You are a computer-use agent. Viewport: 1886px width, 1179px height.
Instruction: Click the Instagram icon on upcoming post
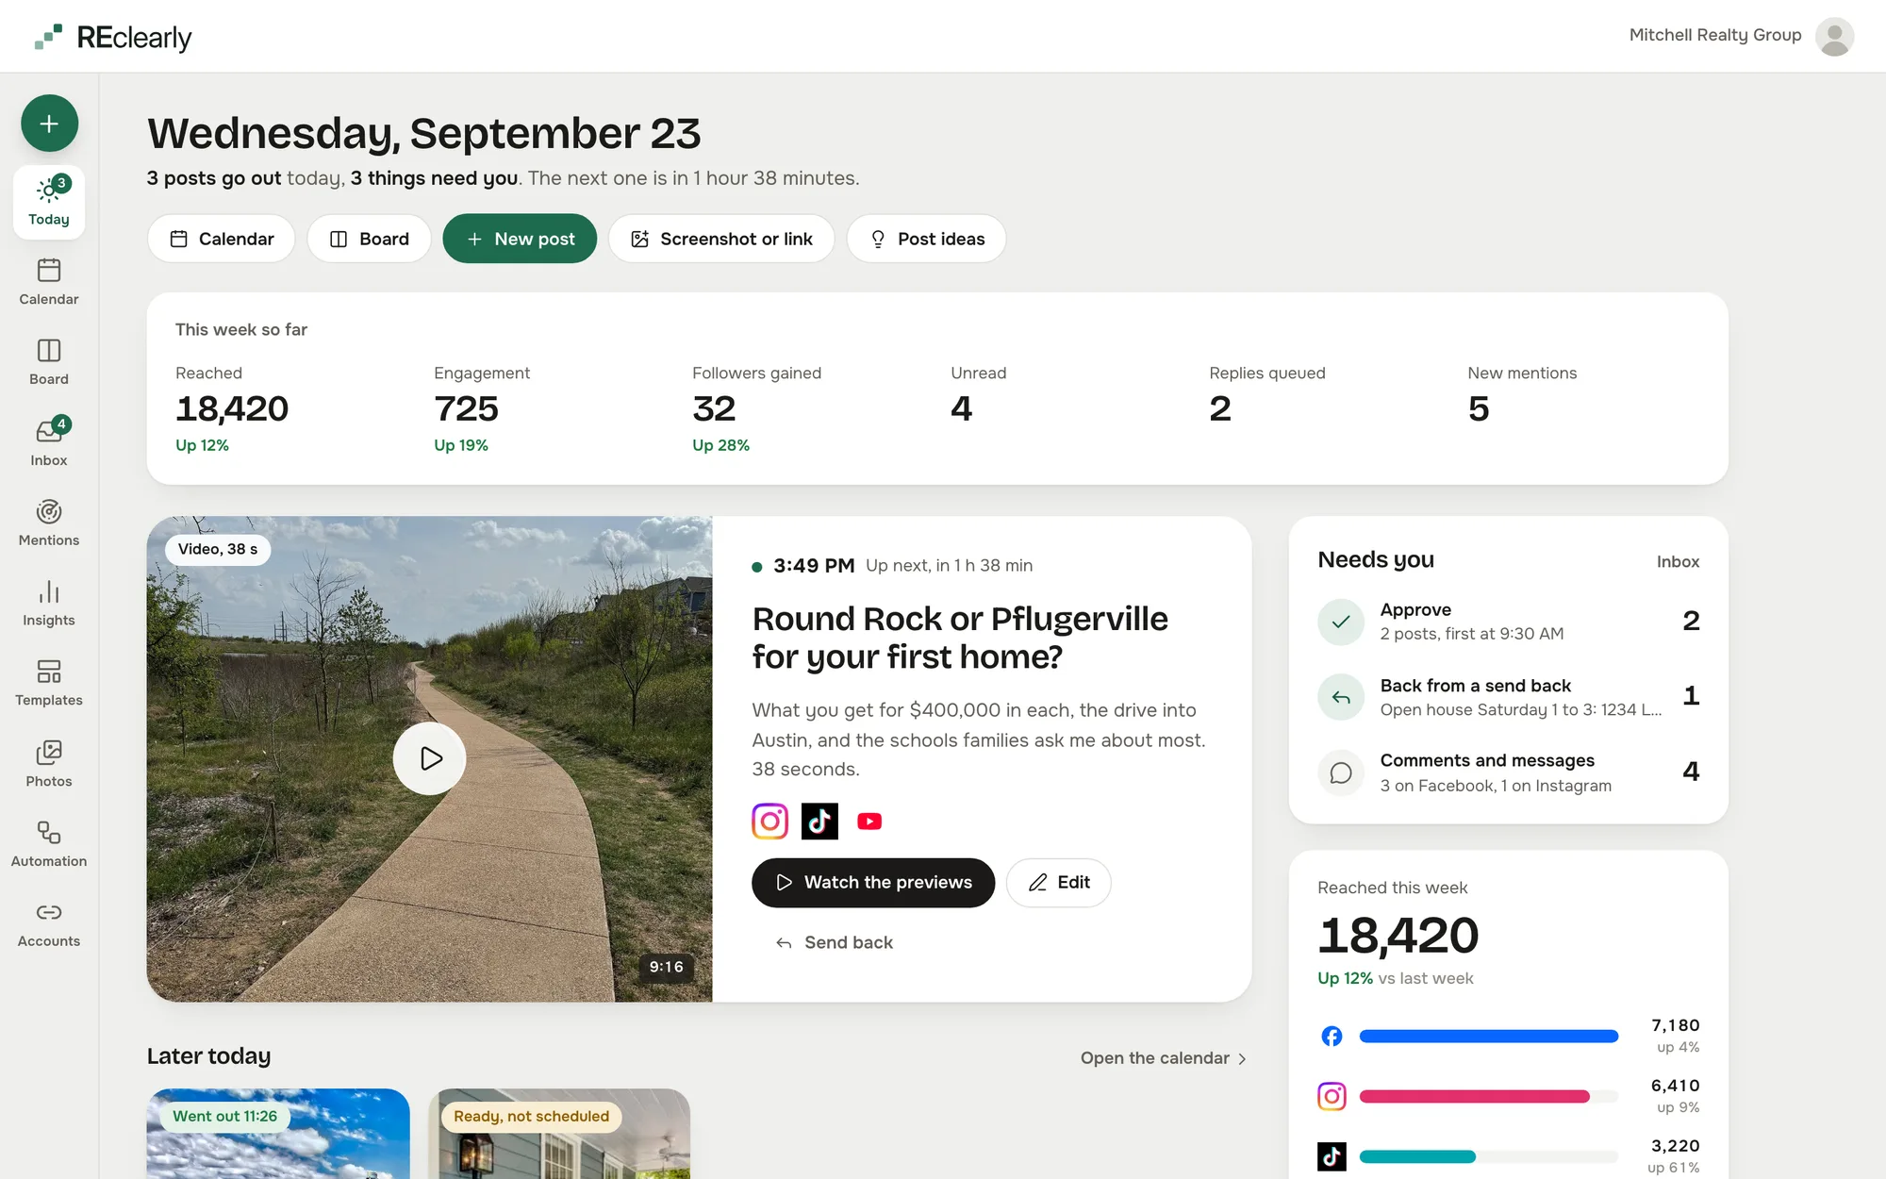click(769, 822)
